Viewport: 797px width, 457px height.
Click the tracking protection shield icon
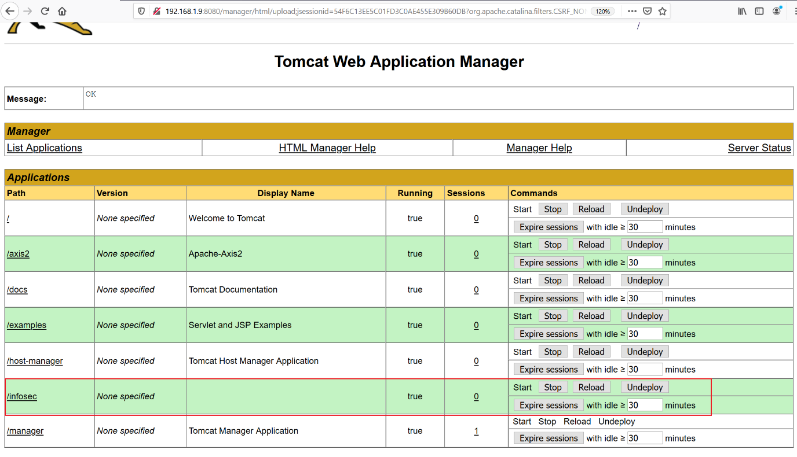point(141,11)
